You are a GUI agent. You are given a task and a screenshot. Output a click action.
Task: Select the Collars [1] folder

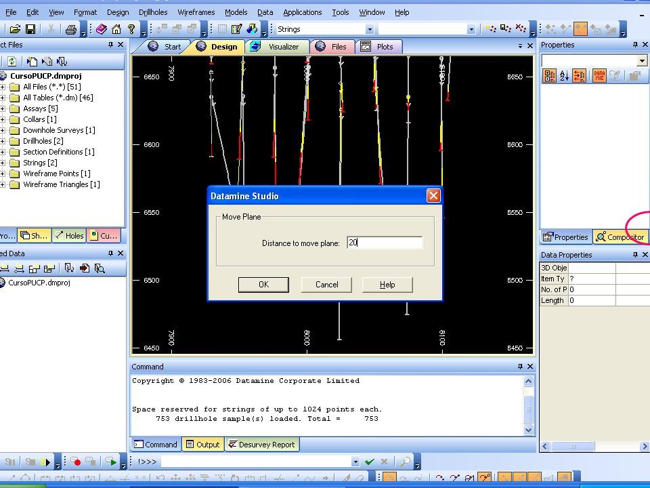click(x=40, y=119)
